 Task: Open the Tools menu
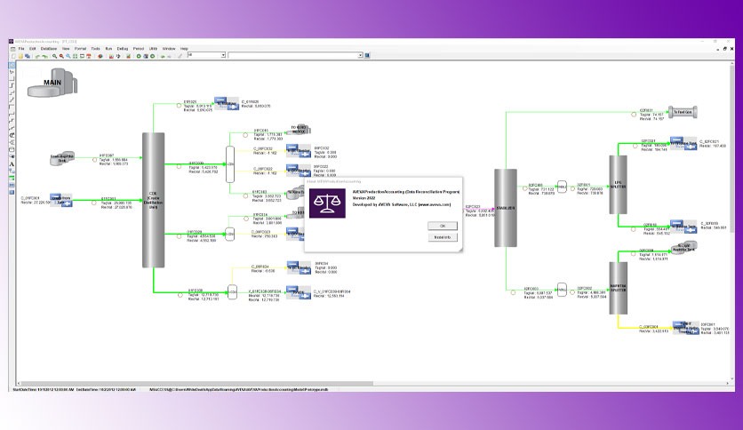(x=95, y=48)
